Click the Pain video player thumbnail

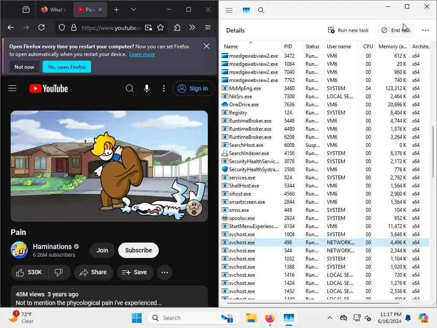[x=109, y=166]
